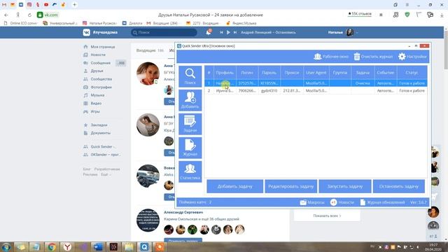Select the first highlighted account row

click(x=316, y=83)
